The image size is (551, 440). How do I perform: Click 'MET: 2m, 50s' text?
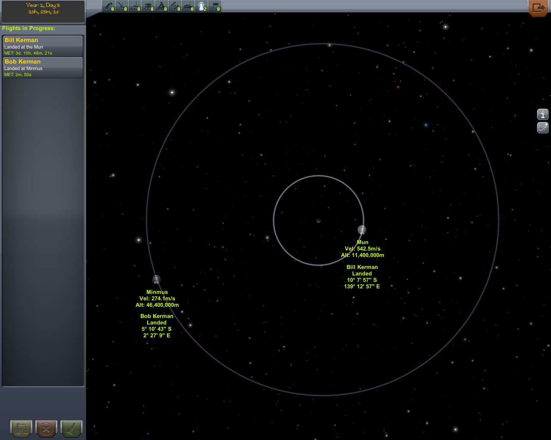pyautogui.click(x=18, y=75)
